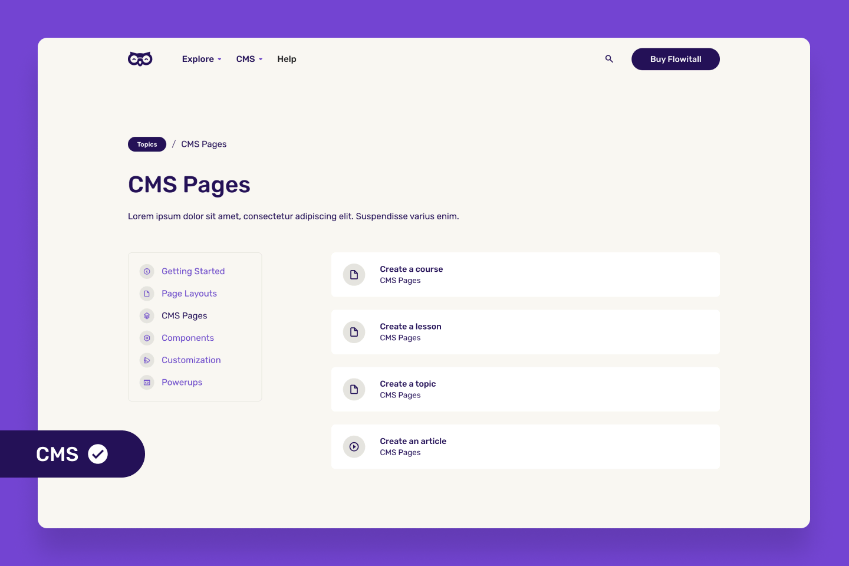Open the CMS dropdown in the navbar
Viewport: 849px width, 566px height.
tap(245, 59)
